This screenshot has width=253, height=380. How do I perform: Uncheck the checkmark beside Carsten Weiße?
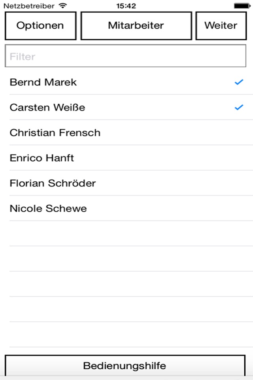[239, 107]
